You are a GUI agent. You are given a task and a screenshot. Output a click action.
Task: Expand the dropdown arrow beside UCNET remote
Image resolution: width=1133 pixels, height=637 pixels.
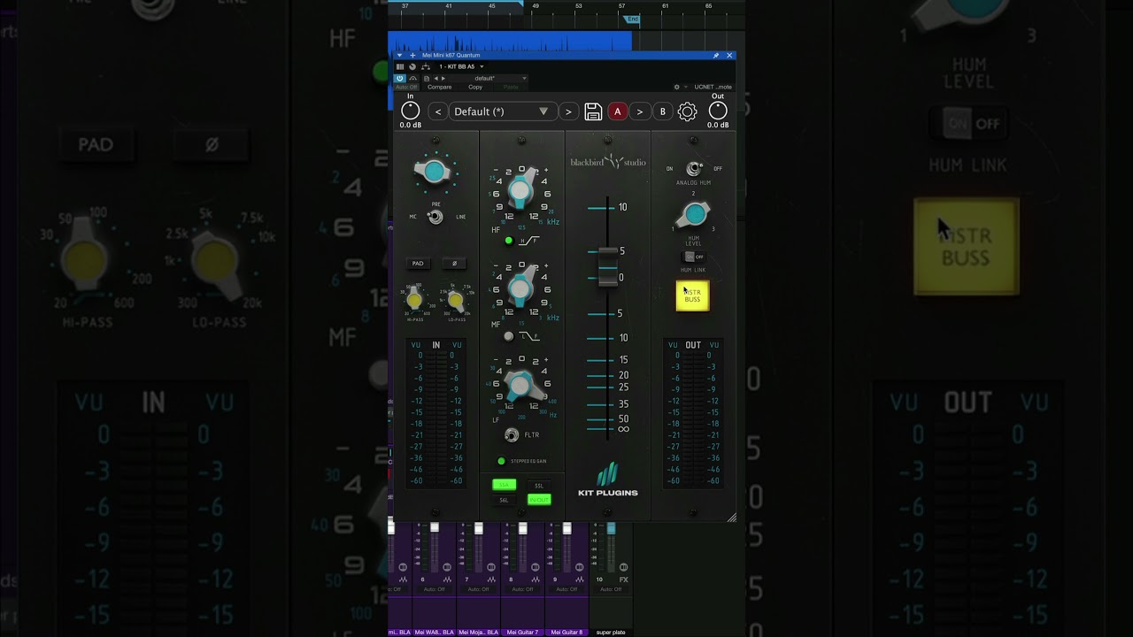coord(686,87)
